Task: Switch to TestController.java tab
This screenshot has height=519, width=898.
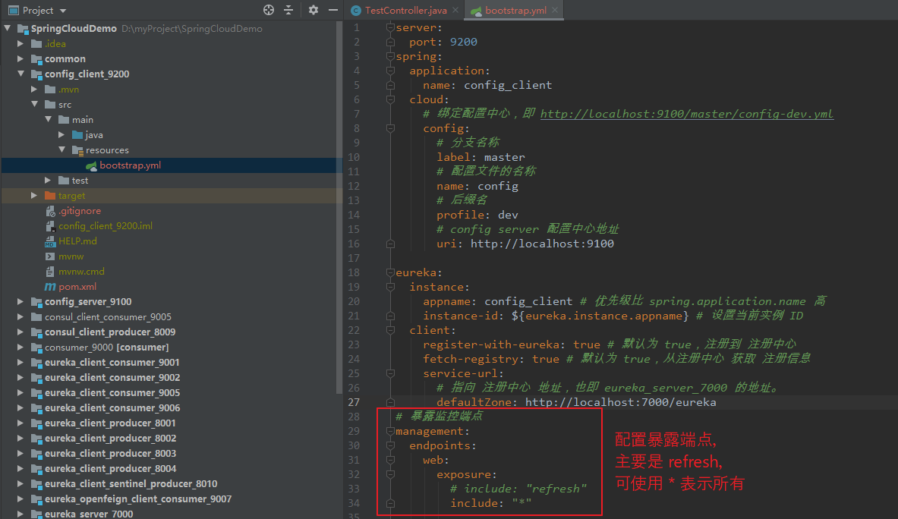Action: tap(405, 11)
